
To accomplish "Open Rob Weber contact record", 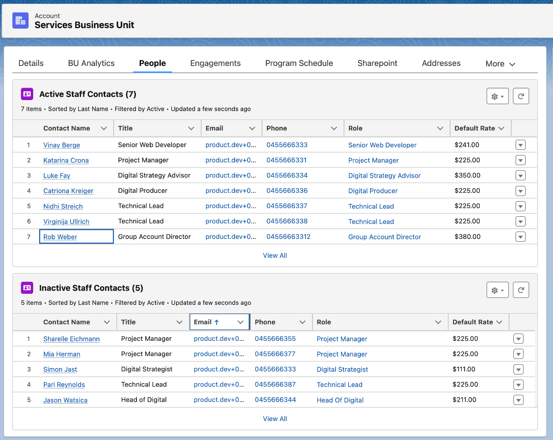I will [x=60, y=237].
